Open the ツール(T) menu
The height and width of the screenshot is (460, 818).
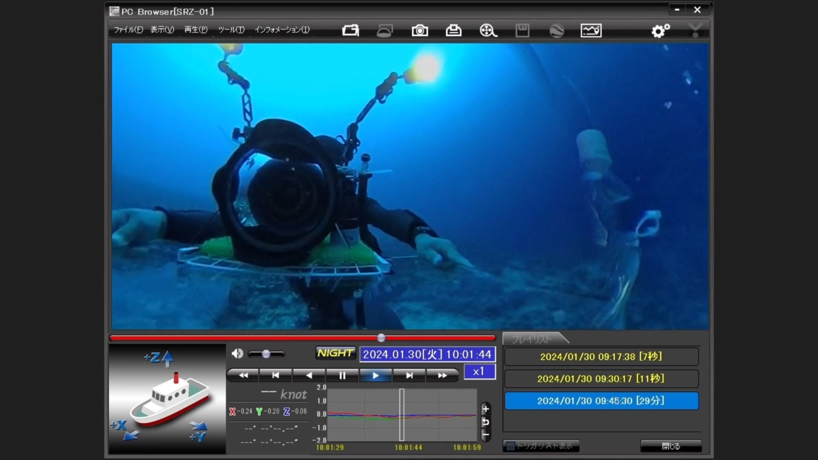pos(231,29)
